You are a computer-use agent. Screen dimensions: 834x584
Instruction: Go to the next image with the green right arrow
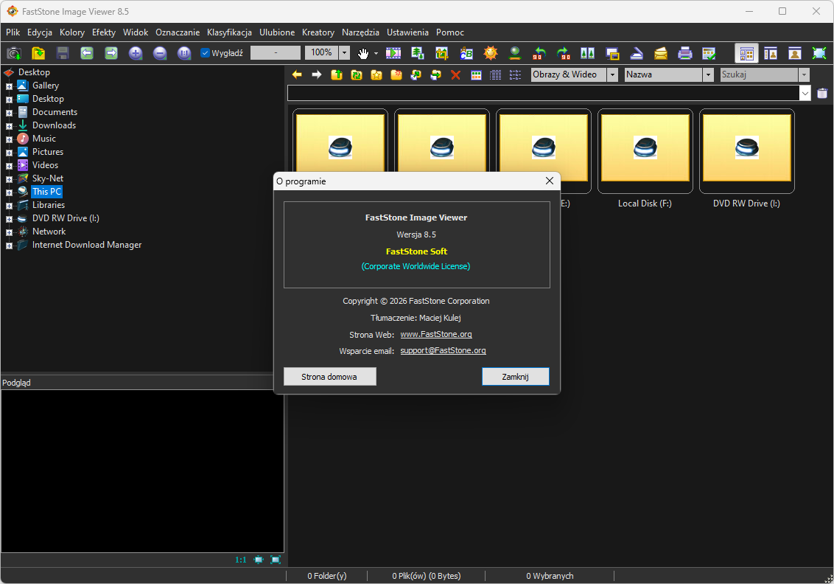111,53
